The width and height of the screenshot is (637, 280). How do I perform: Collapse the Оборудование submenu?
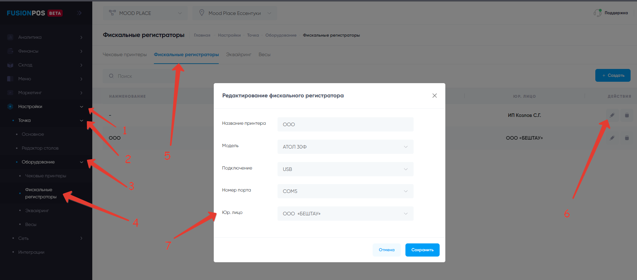(81, 162)
